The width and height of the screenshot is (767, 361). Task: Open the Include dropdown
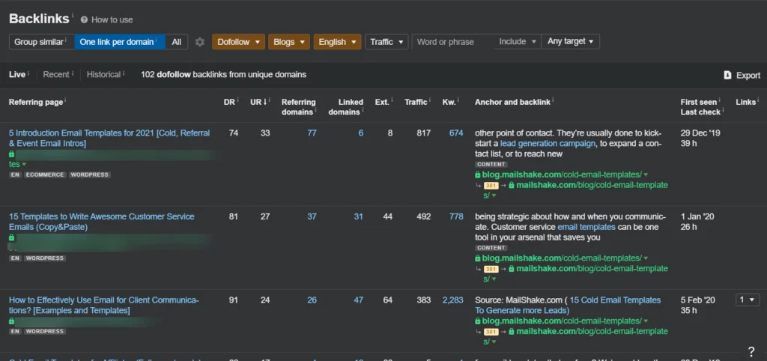[518, 42]
